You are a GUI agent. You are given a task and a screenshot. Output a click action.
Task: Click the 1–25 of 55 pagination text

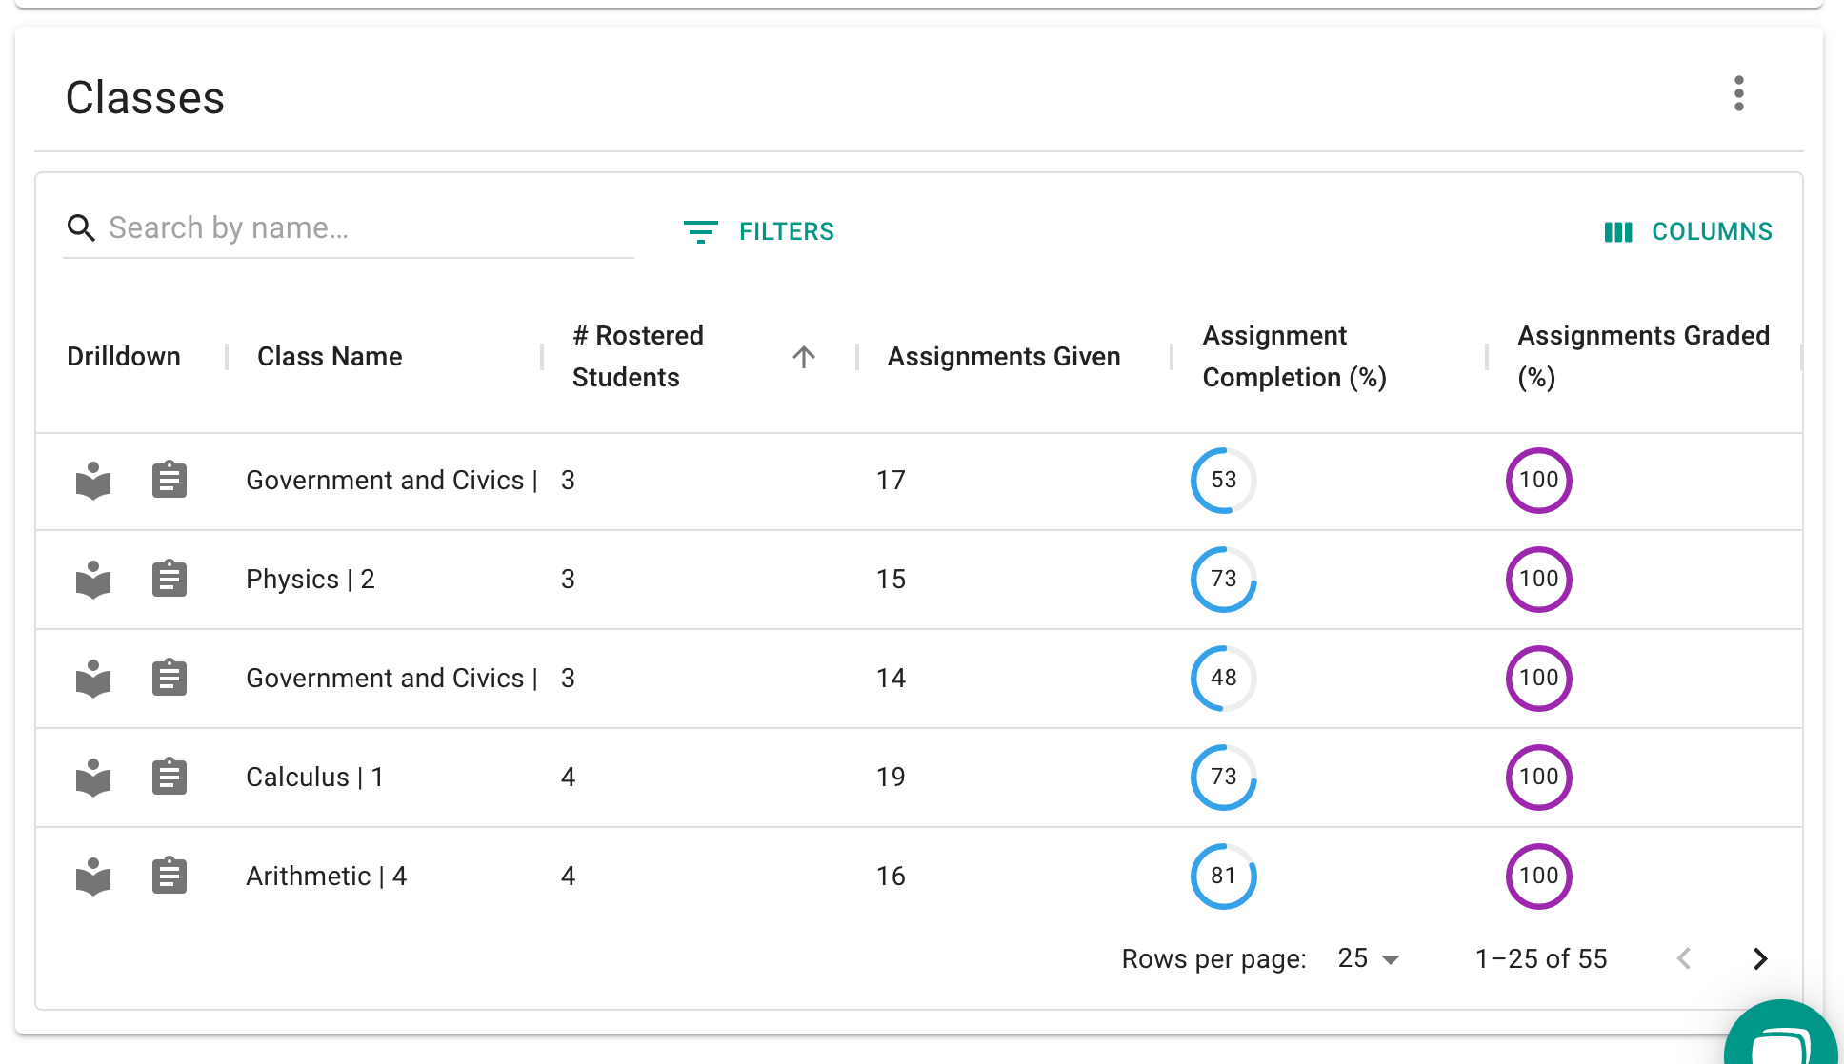tap(1541, 958)
